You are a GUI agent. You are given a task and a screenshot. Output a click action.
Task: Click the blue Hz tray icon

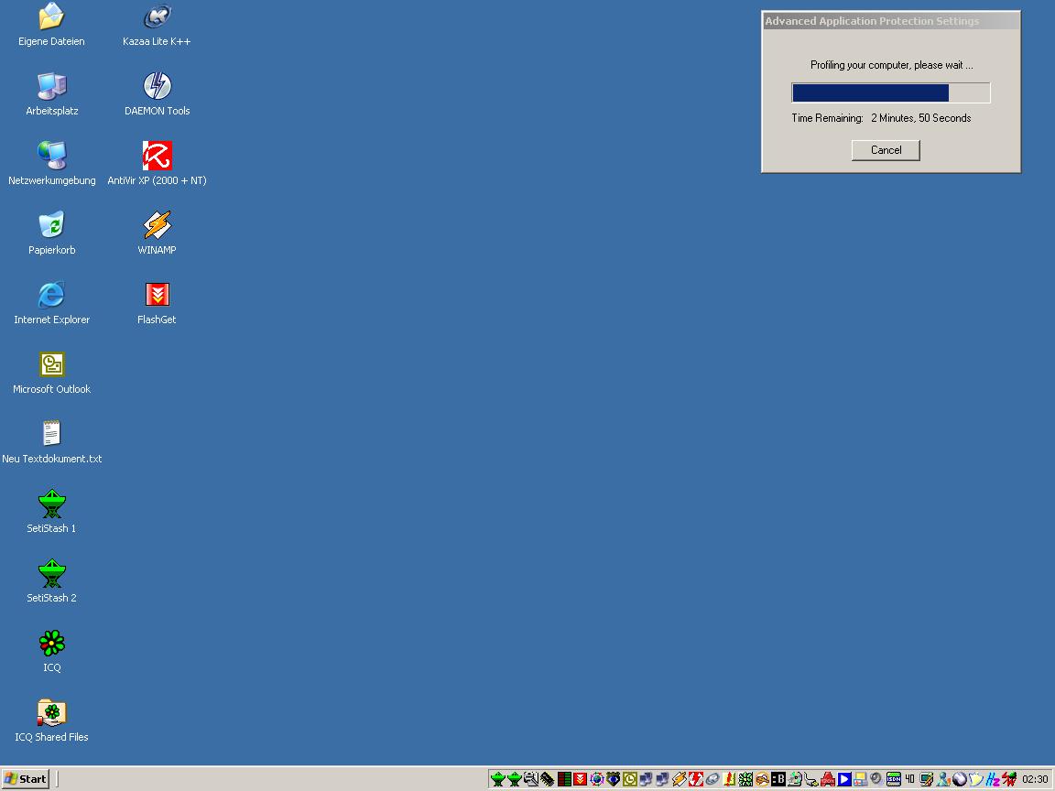coord(993,779)
